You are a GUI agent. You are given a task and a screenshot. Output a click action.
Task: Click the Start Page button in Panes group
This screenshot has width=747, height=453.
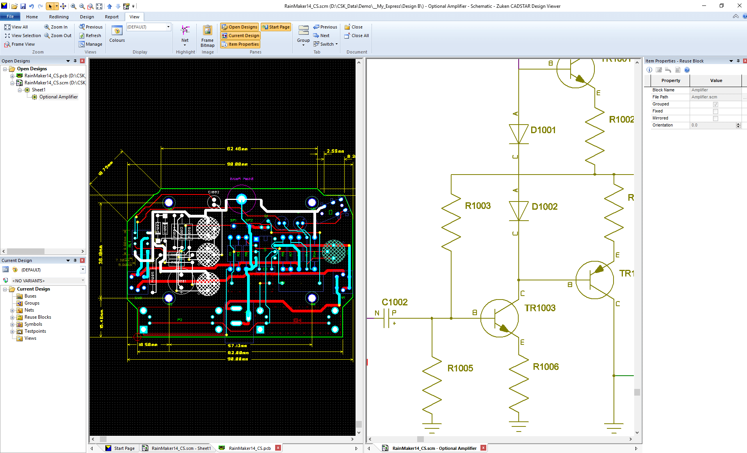pos(276,27)
